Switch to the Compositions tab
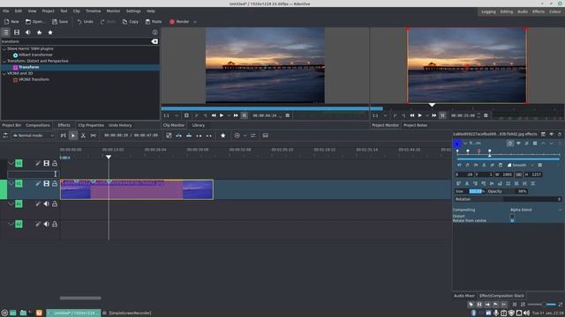Viewport: 565px width, 317px height. coord(38,125)
